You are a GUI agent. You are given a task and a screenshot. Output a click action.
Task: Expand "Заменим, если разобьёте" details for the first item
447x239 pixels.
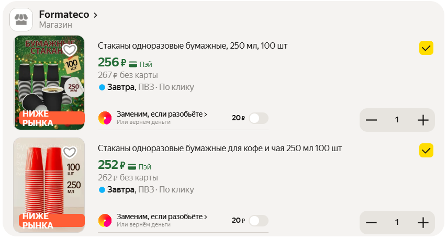[x=162, y=114]
